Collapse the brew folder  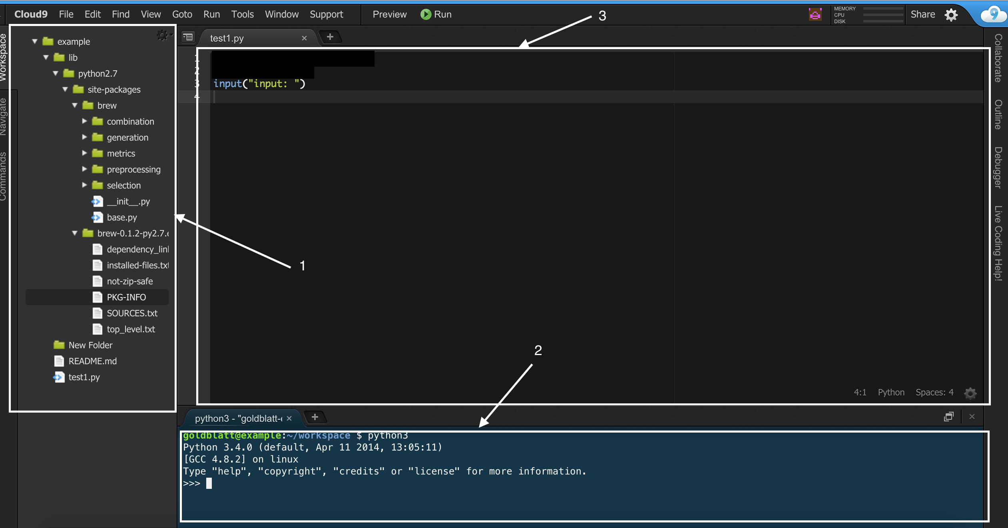tap(75, 105)
